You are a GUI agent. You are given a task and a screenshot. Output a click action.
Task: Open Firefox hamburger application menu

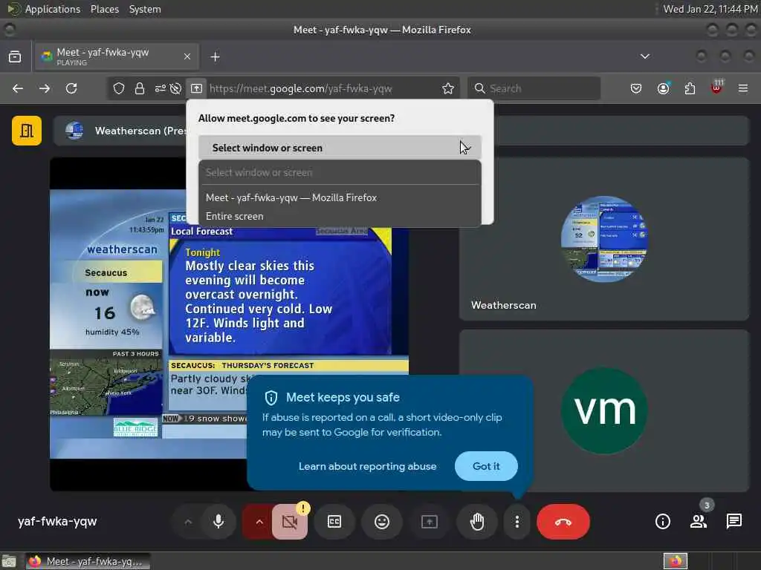click(742, 88)
